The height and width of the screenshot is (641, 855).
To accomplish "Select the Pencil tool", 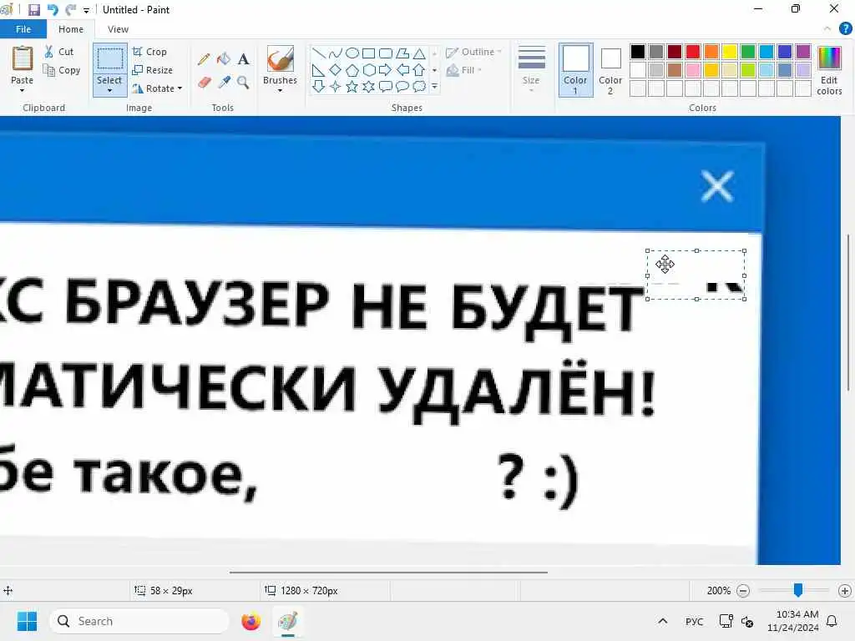I will (x=204, y=59).
